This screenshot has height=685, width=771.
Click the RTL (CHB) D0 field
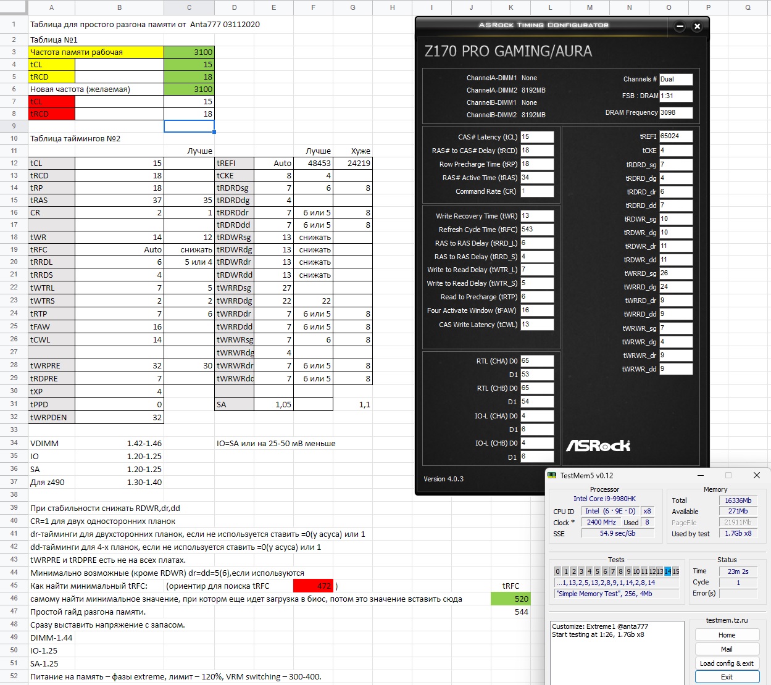(x=537, y=388)
